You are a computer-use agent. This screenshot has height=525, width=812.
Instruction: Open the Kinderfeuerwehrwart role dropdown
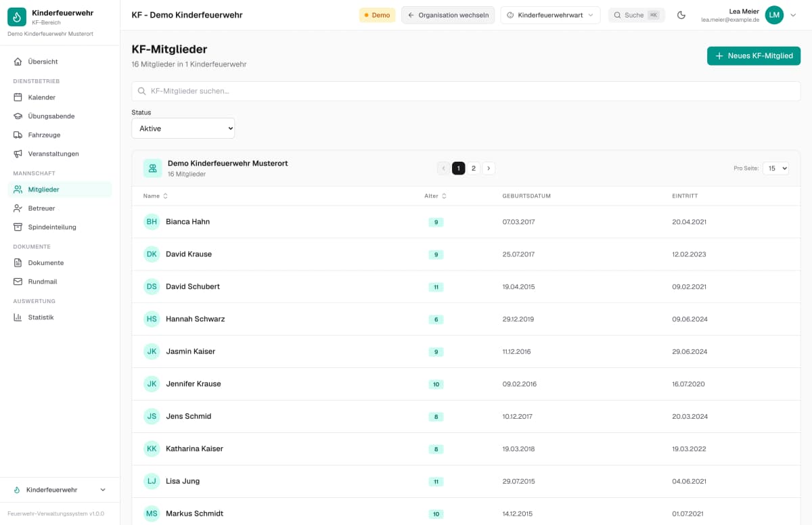click(x=550, y=15)
